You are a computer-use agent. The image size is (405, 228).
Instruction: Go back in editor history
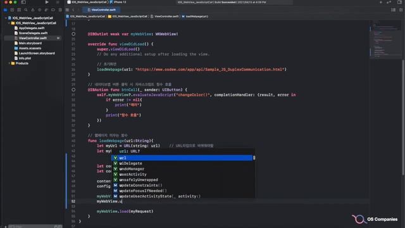(73, 10)
